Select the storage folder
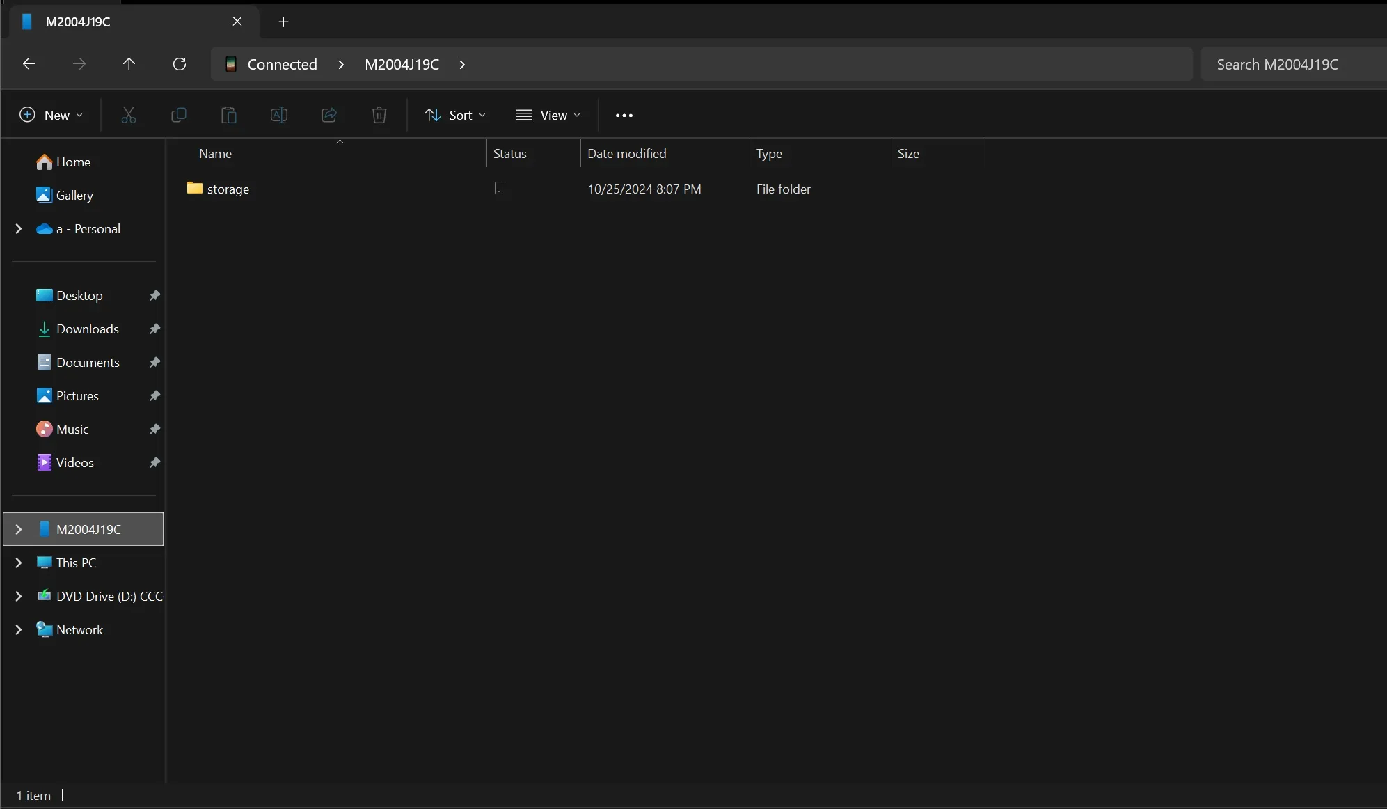1387x809 pixels. tap(227, 189)
